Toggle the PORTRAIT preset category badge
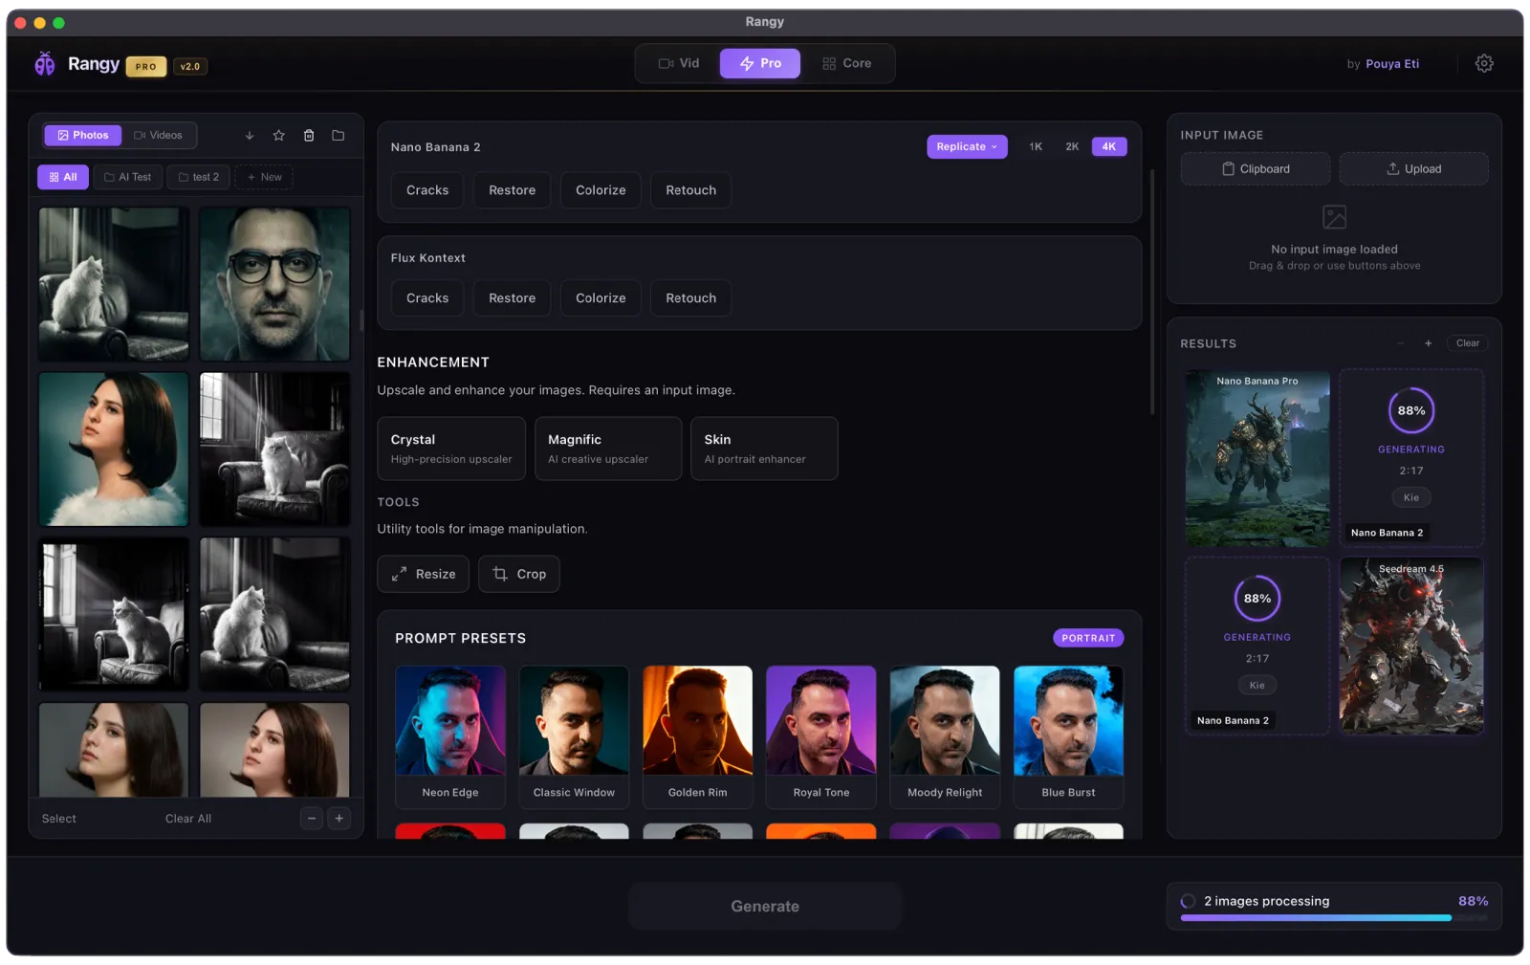 click(1088, 638)
